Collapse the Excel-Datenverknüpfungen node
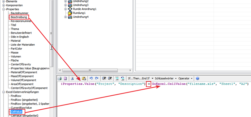Image resolution: width=251 pixels, height=117 pixels. point(4,92)
